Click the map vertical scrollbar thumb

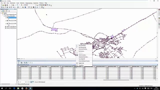157,33
